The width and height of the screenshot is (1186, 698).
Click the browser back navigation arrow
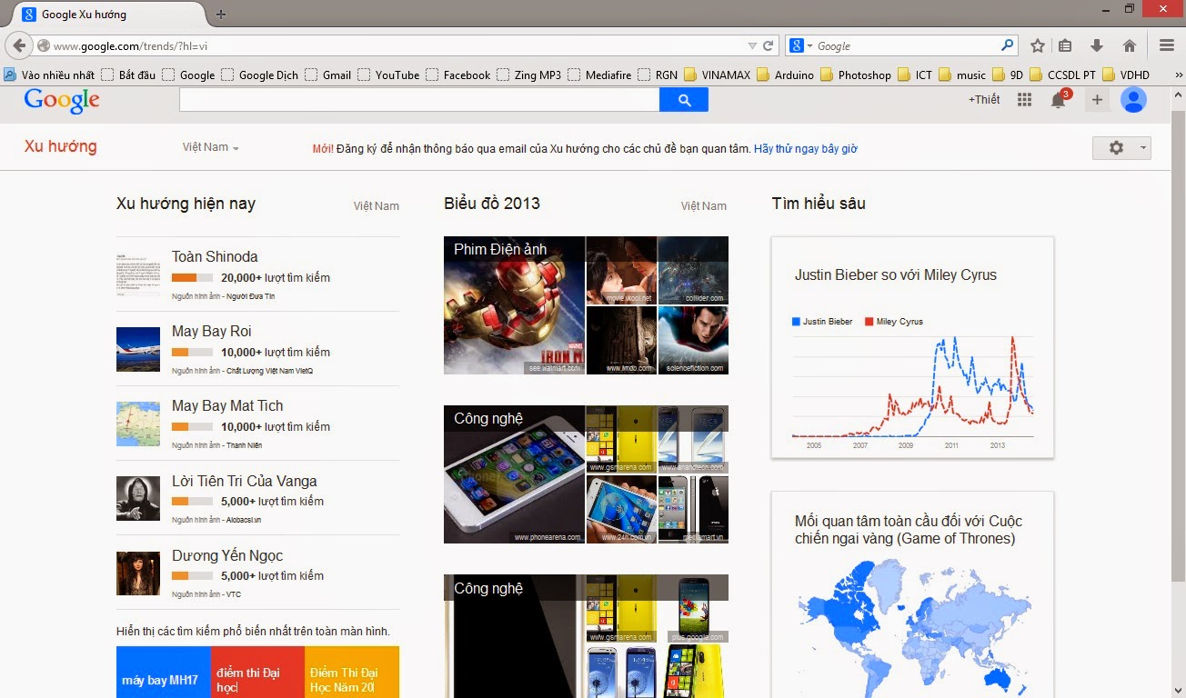tap(18, 45)
